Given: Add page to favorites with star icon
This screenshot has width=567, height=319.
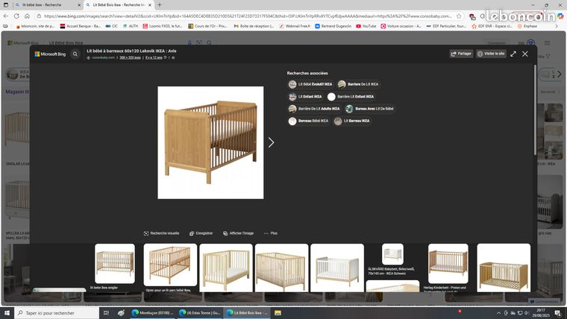Looking at the screenshot, I should (459, 16).
